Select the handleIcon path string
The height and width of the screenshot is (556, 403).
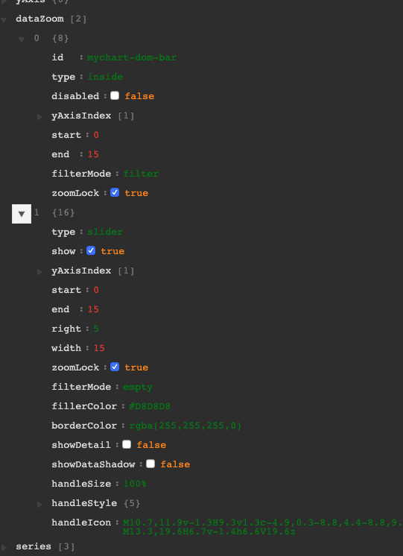pos(263,527)
